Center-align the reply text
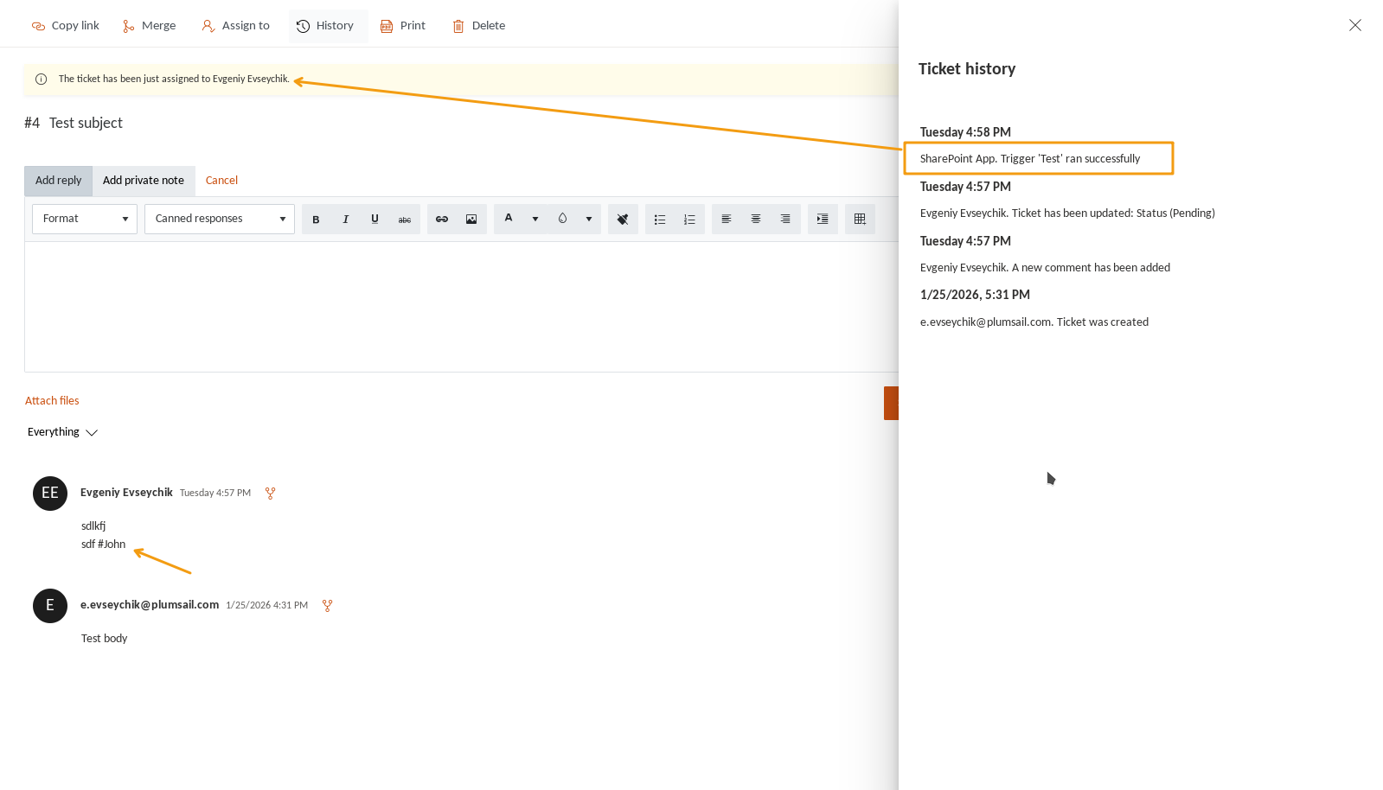 [x=756, y=220]
